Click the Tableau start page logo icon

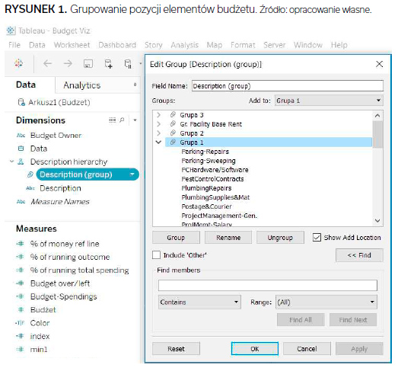[19, 63]
